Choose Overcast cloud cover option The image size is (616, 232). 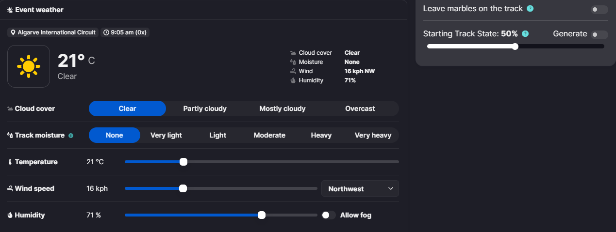click(360, 108)
